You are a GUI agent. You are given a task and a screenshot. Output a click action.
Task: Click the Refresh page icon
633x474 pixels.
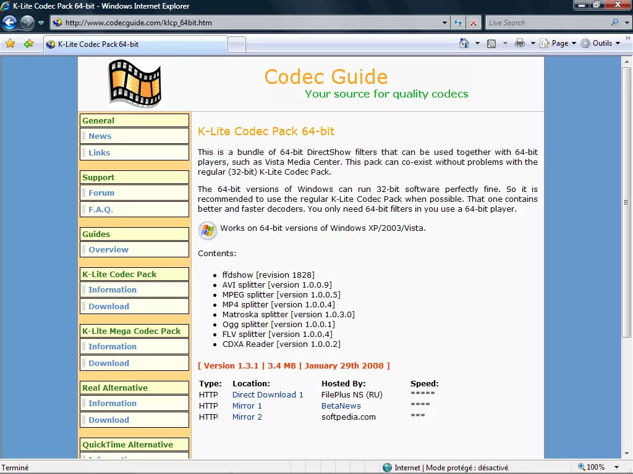458,23
